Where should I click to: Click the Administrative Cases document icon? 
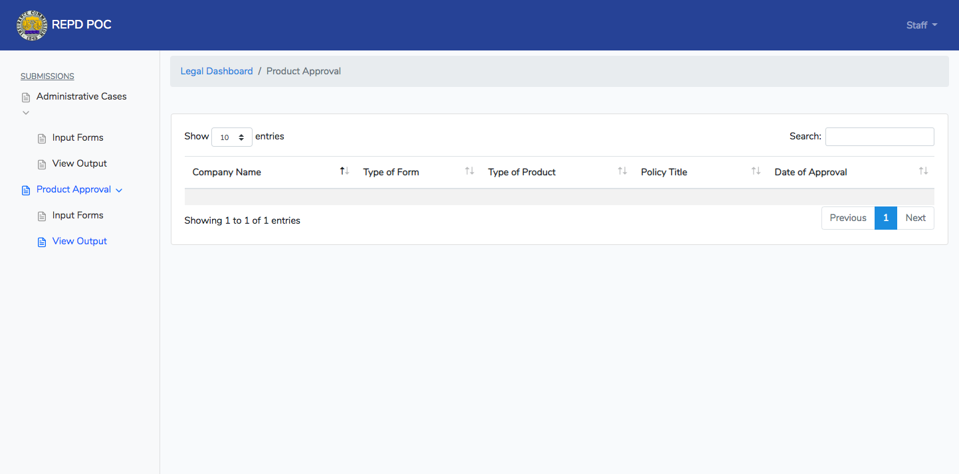tap(26, 98)
